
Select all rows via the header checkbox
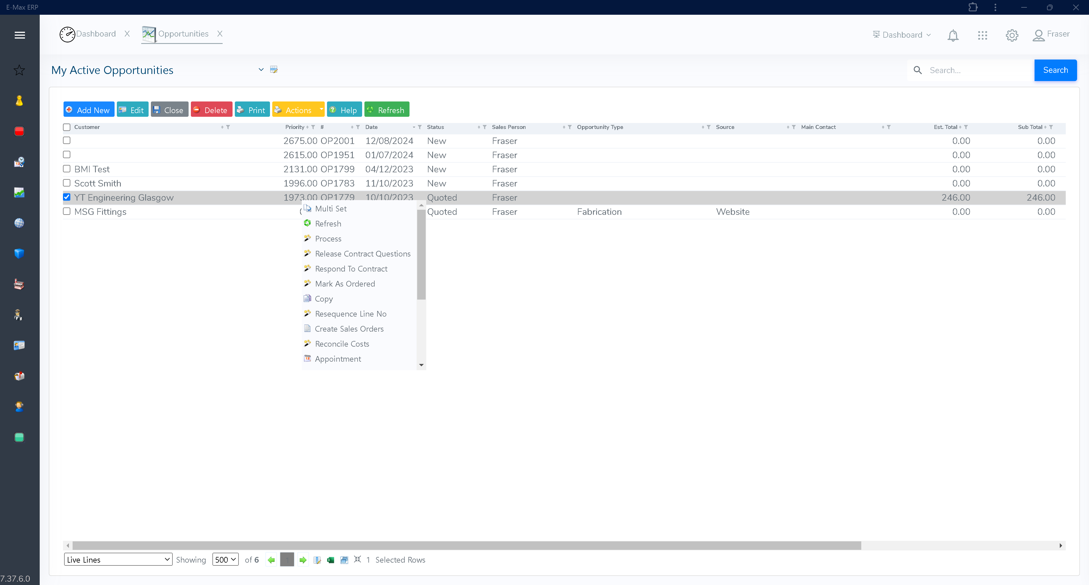coord(66,127)
